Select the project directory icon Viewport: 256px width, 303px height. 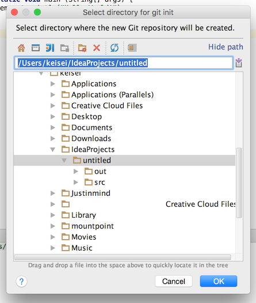[x=50, y=48]
